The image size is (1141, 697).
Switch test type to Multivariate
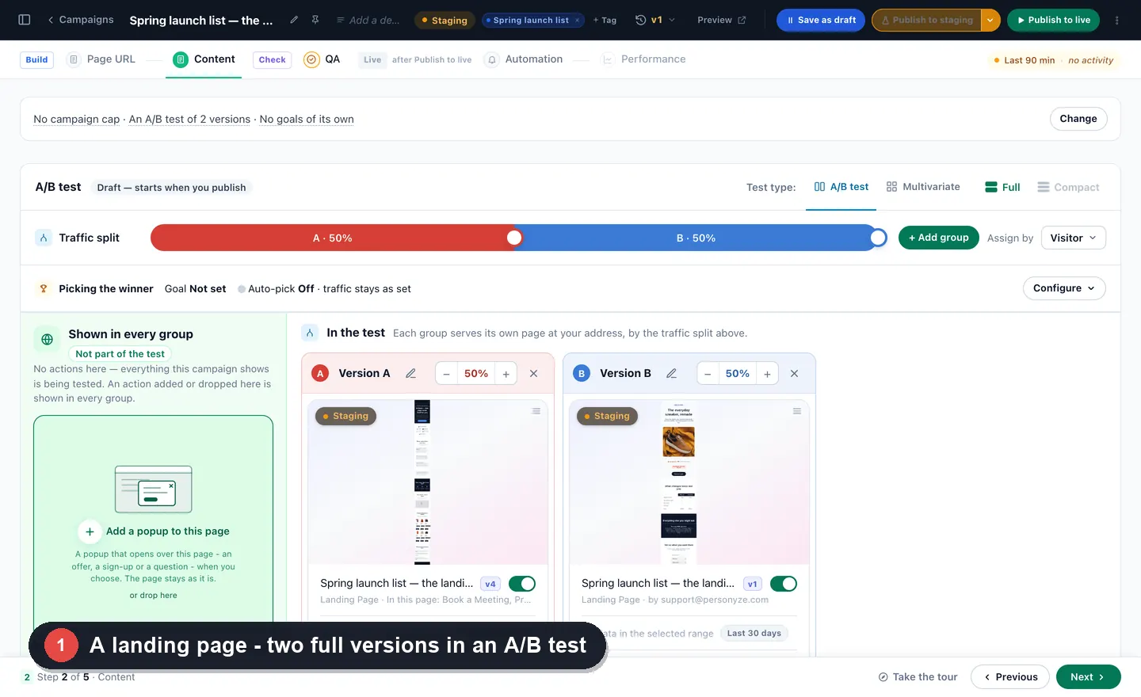(x=923, y=187)
